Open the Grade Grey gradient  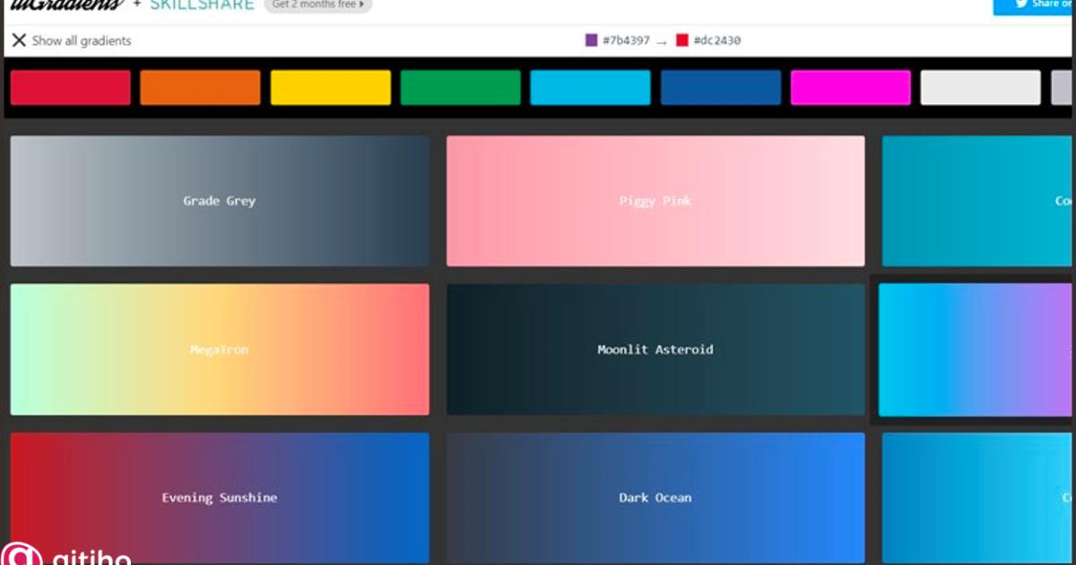(x=219, y=201)
